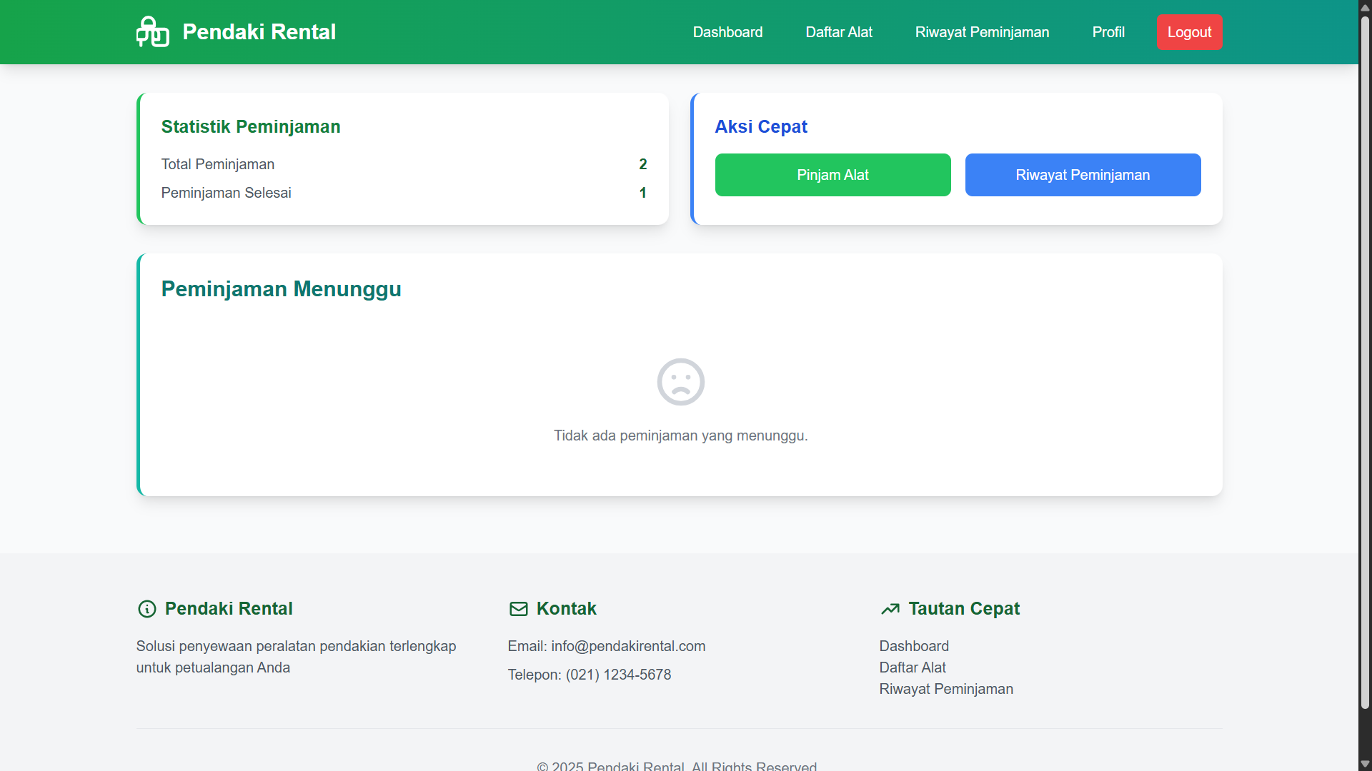Click the phone number (021) 1234-5678

point(618,675)
